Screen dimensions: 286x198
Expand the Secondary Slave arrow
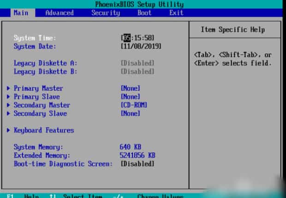click(8, 113)
